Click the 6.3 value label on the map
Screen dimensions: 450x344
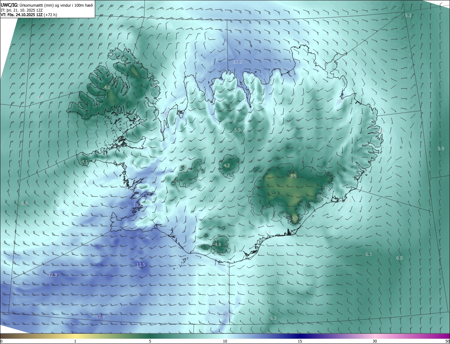click(273, 318)
